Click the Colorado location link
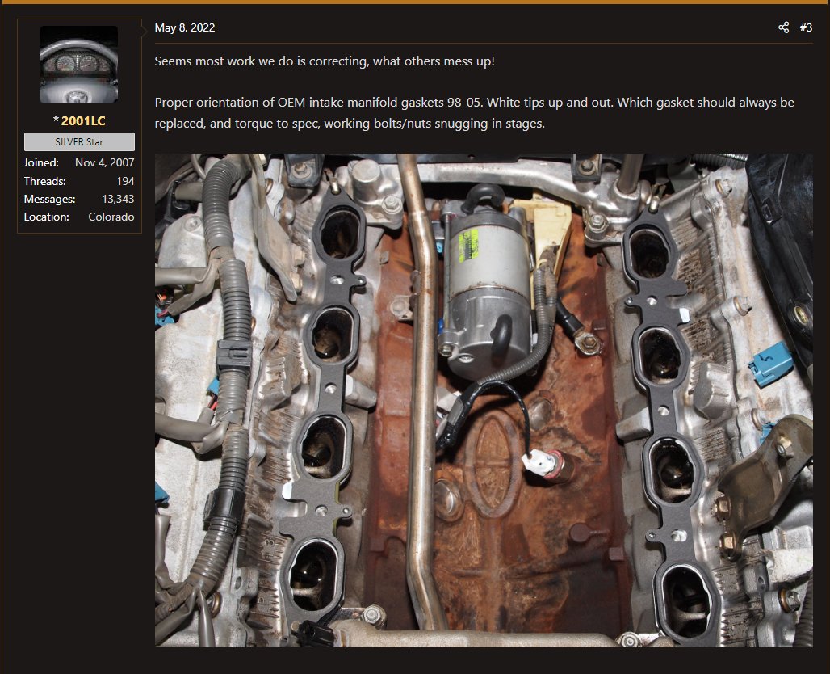The image size is (830, 674). 111,217
